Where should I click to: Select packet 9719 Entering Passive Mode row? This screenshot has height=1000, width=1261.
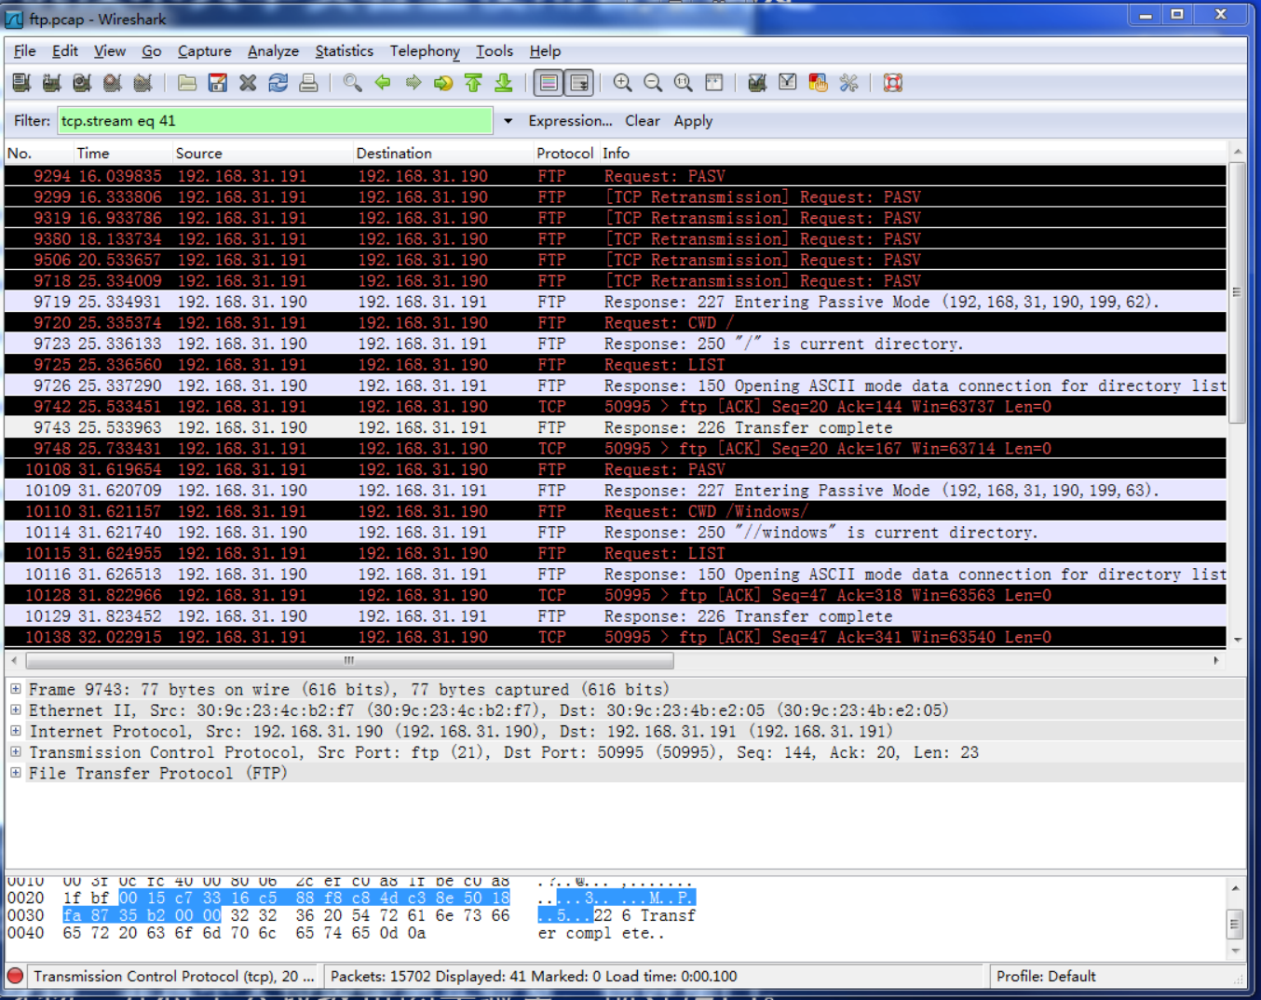click(616, 302)
